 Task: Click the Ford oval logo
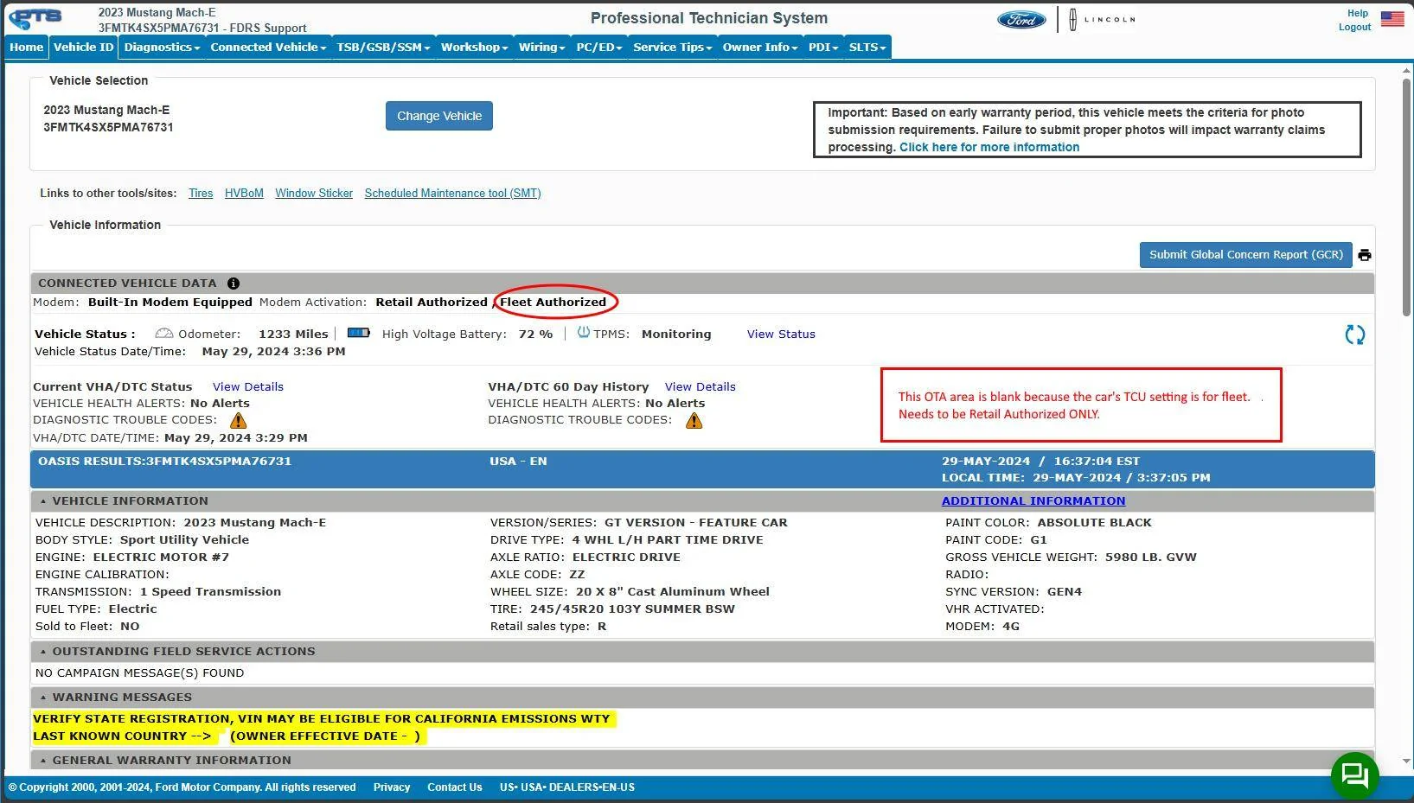(1021, 20)
